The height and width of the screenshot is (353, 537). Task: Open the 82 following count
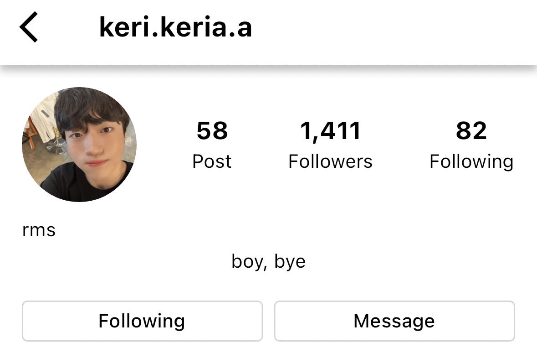(x=471, y=131)
